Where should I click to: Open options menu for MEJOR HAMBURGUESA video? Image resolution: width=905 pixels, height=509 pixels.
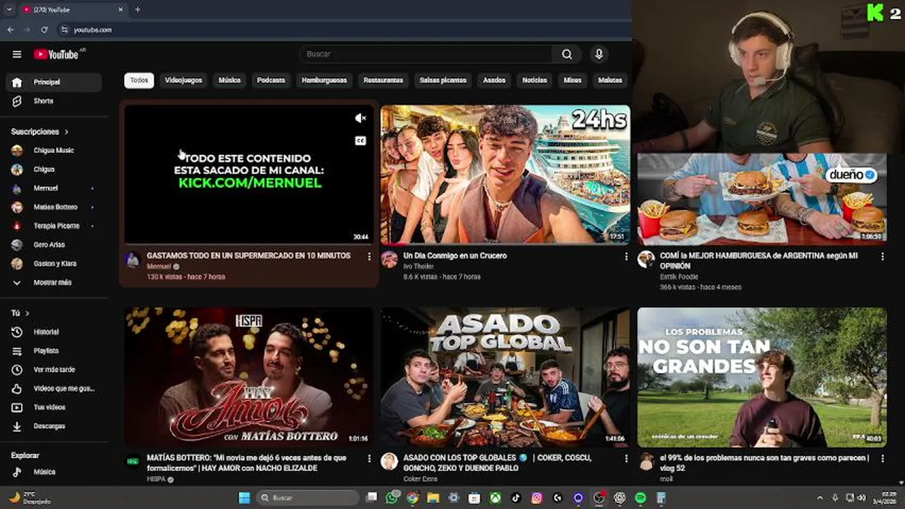click(882, 257)
